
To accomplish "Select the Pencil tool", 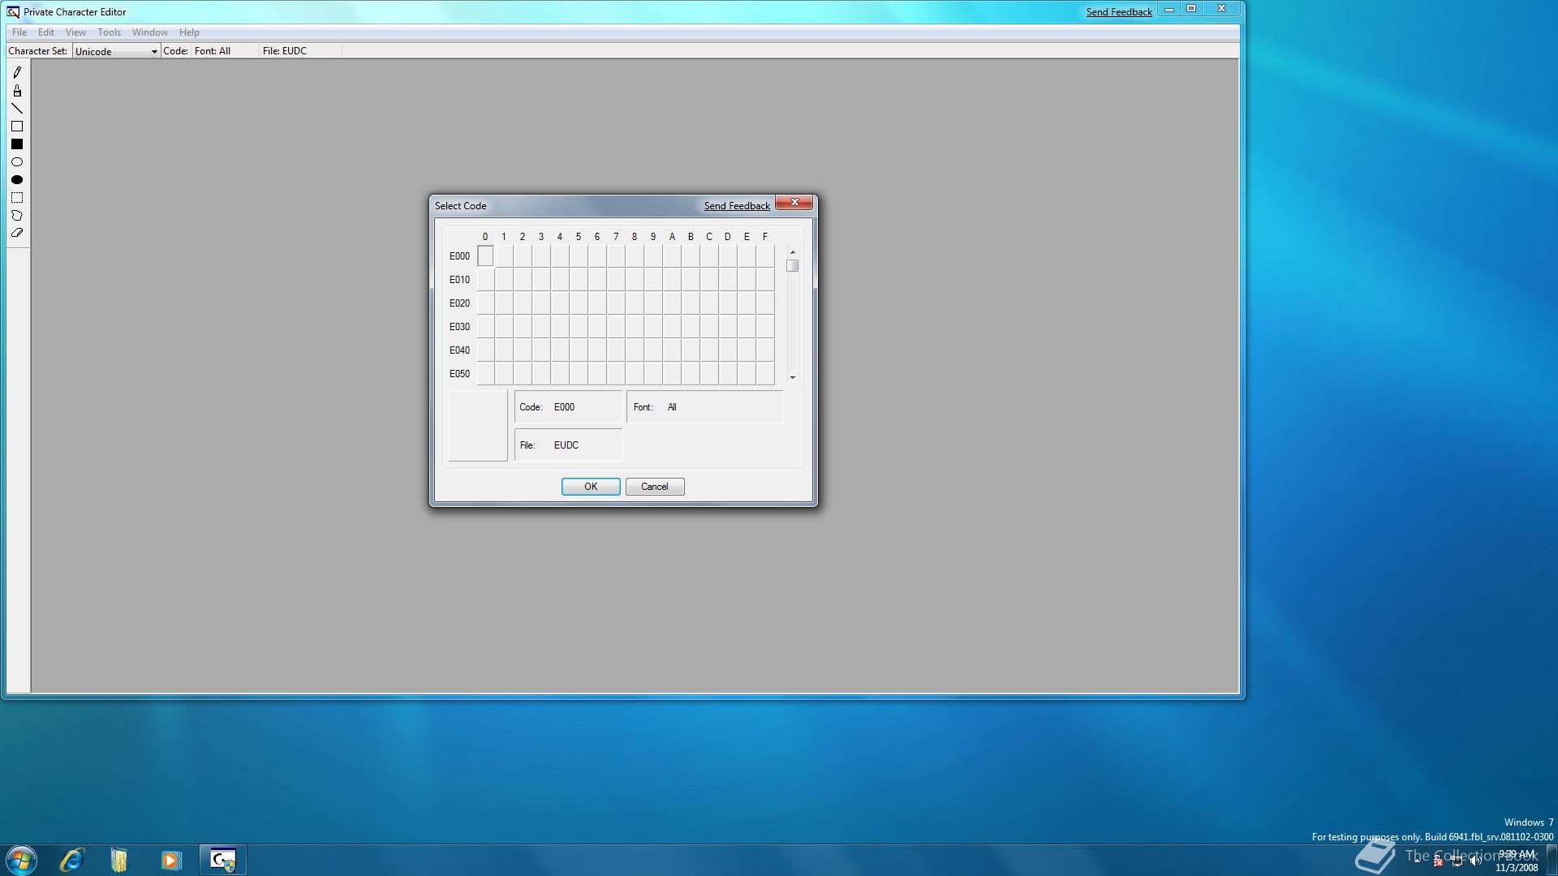I will [17, 73].
